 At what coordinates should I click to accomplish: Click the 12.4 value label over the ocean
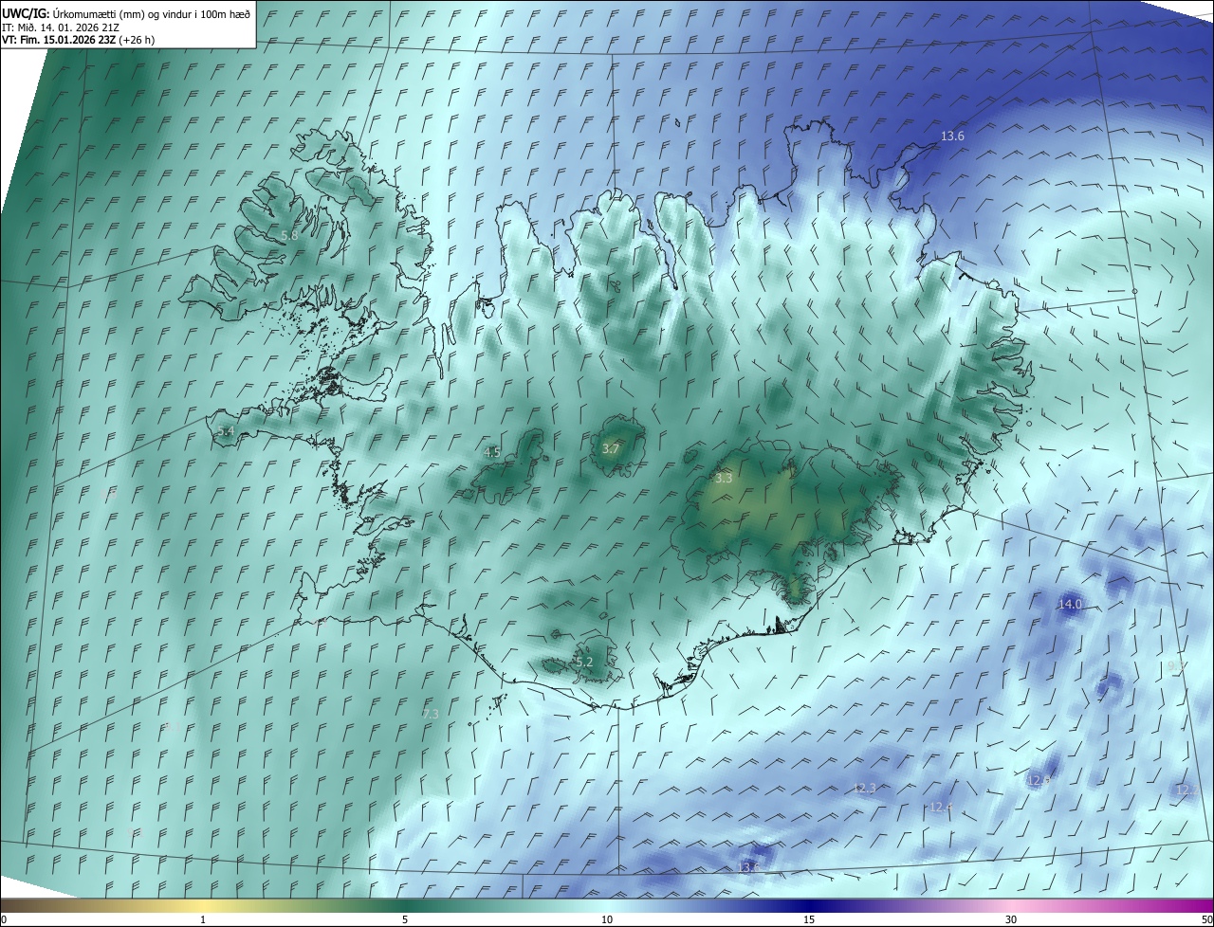pos(941,808)
